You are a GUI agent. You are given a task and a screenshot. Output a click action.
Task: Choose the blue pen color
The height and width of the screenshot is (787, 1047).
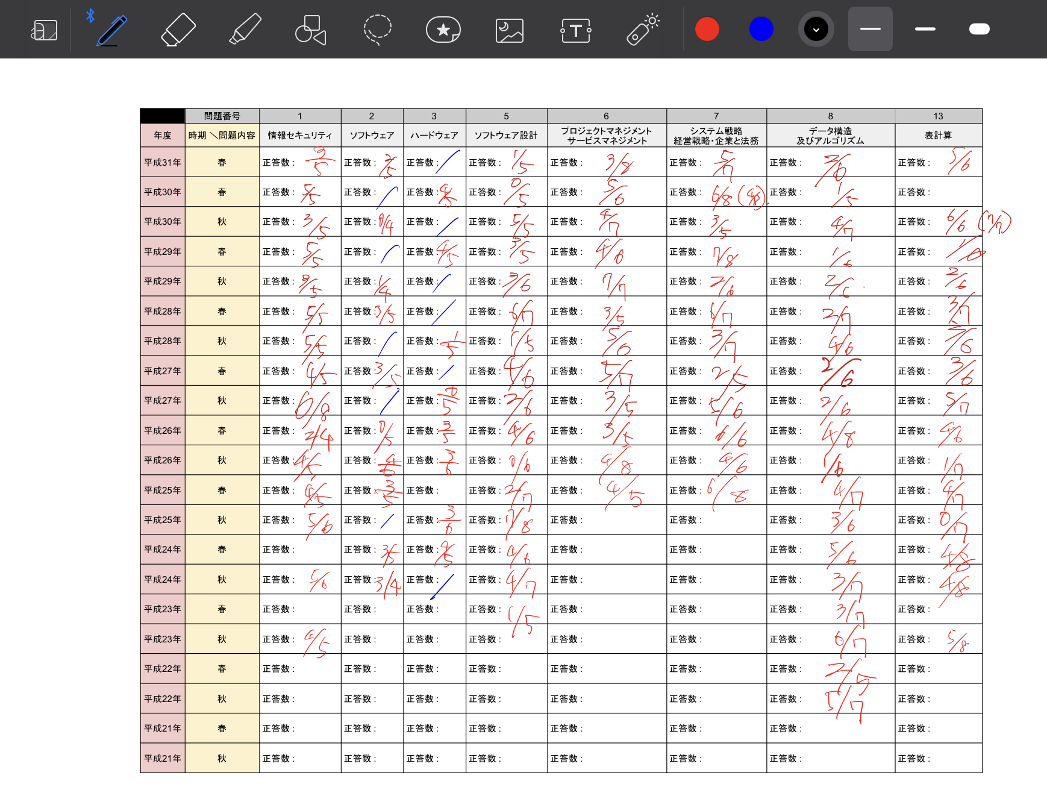761,29
